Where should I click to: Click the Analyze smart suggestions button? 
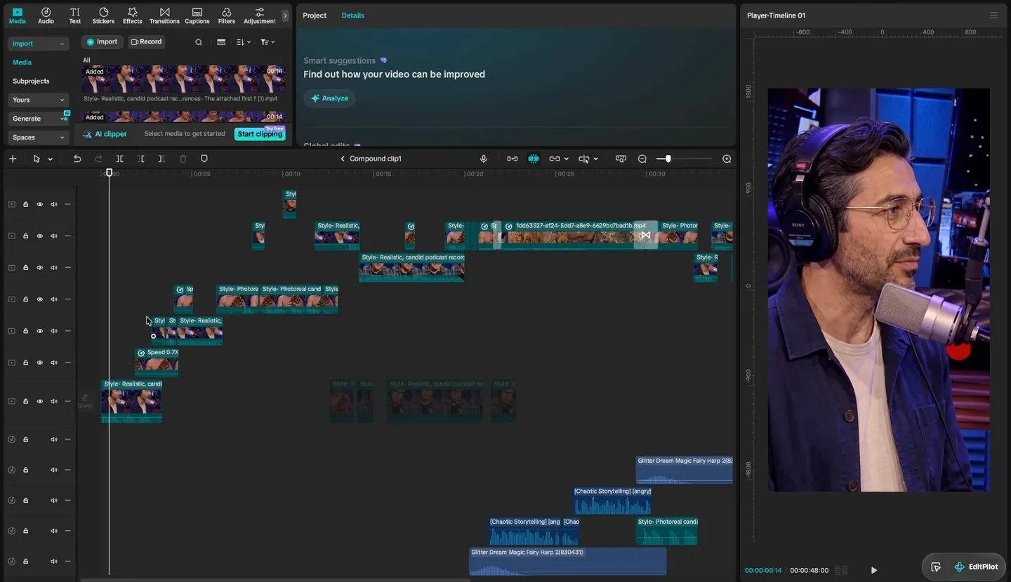click(x=329, y=98)
